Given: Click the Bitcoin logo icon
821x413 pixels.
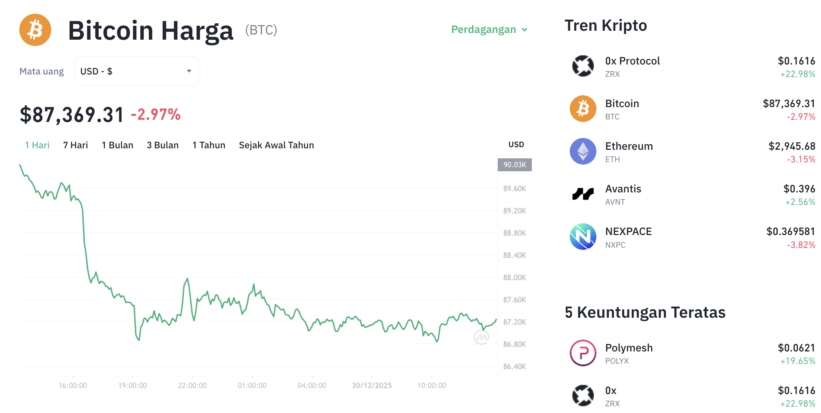Looking at the screenshot, I should pos(35,30).
